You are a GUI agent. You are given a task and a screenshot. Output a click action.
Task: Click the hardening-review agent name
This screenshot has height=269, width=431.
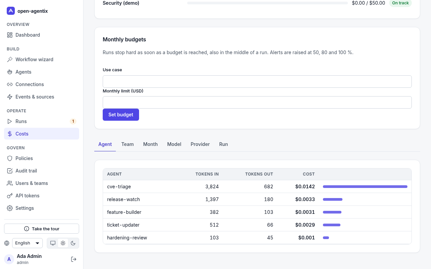(127, 238)
